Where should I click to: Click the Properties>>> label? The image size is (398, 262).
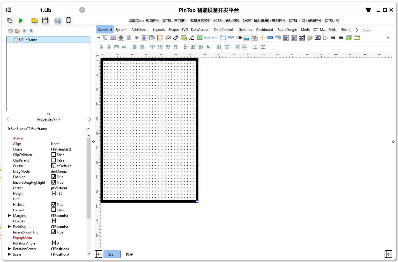[x=48, y=119]
